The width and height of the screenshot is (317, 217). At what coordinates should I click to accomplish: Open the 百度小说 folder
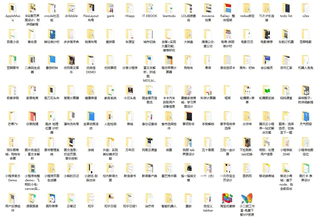pos(13,34)
